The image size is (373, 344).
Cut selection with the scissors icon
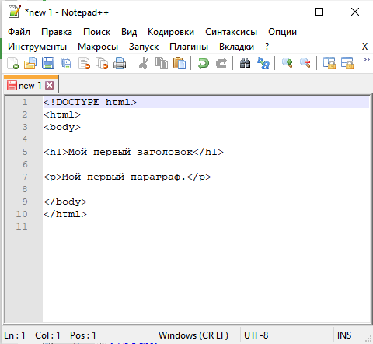(x=144, y=63)
